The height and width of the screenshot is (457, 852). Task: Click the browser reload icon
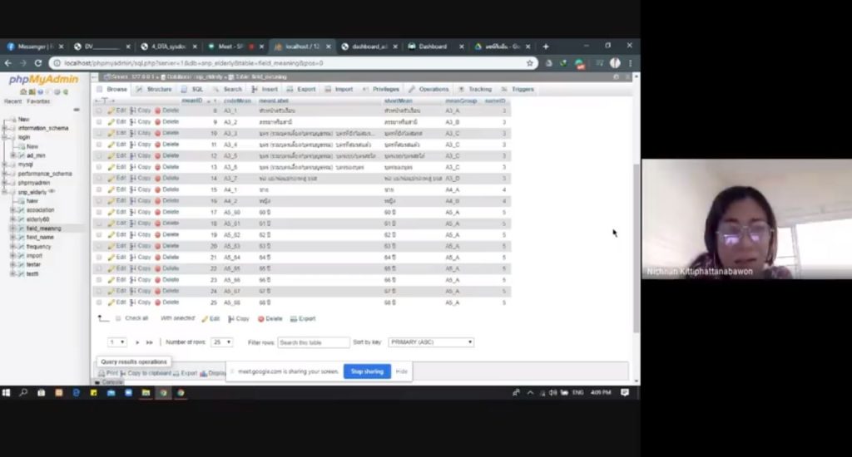[x=36, y=63]
